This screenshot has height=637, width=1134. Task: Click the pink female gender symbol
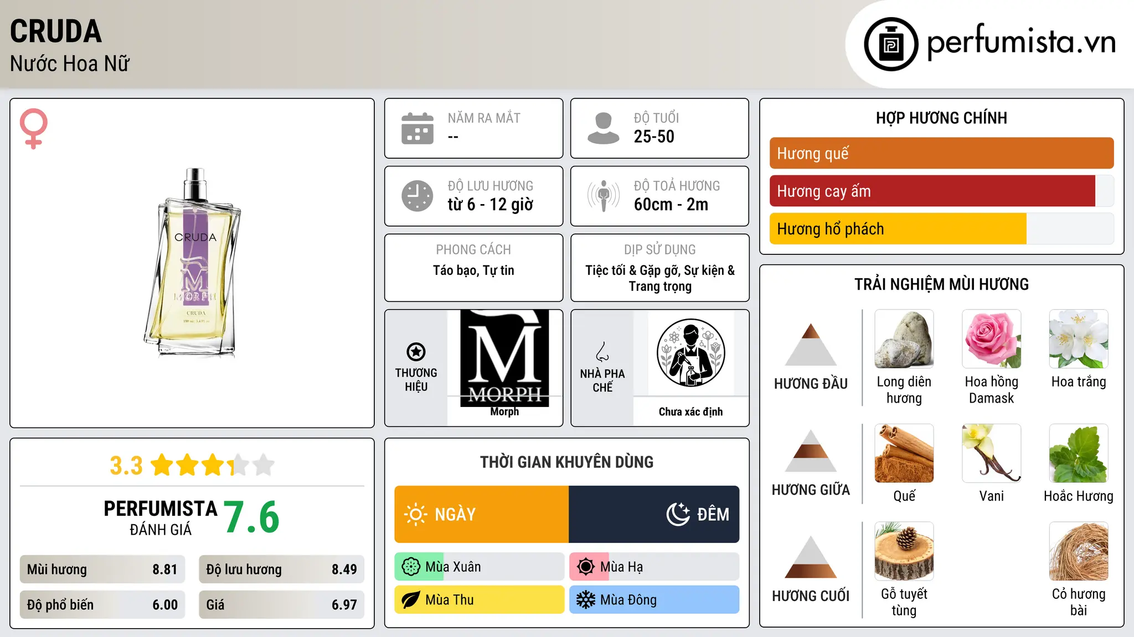click(34, 128)
